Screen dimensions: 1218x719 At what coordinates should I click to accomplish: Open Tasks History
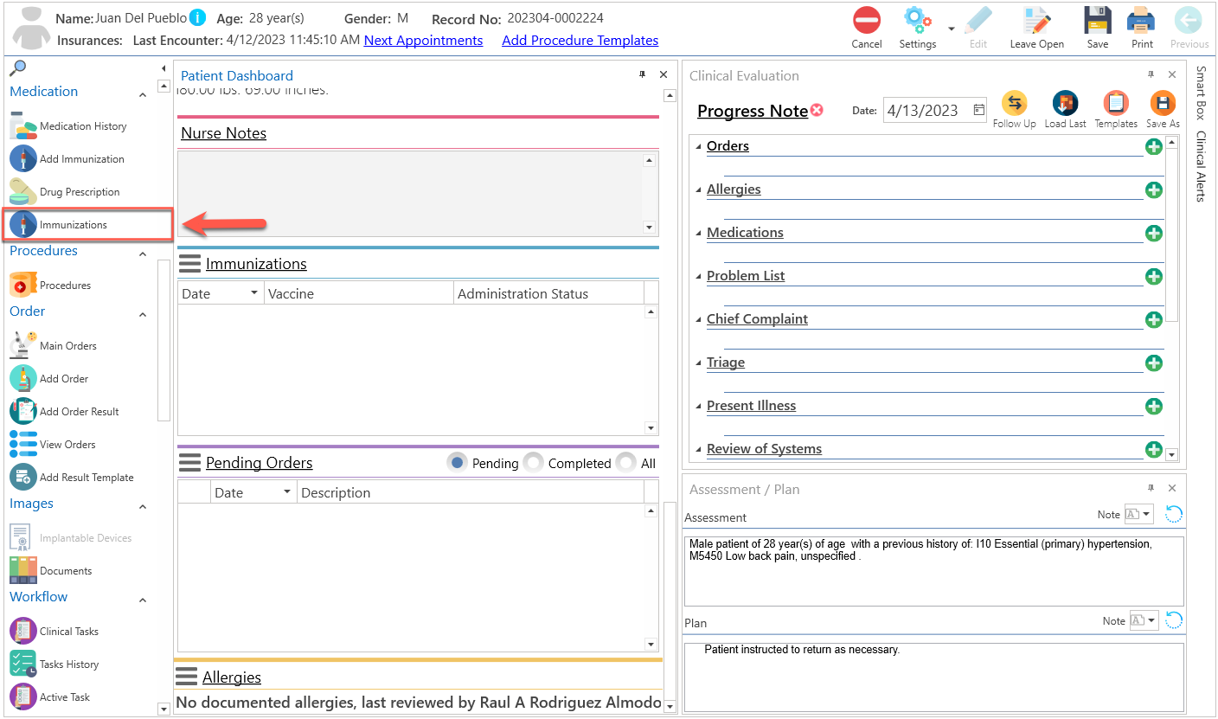pyautogui.click(x=54, y=664)
